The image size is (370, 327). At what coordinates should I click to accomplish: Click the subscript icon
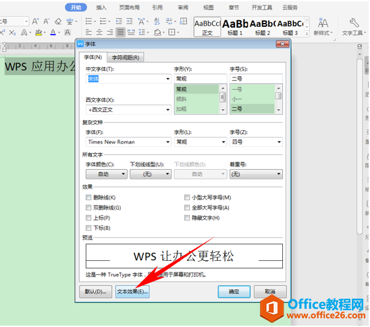(12, 32)
